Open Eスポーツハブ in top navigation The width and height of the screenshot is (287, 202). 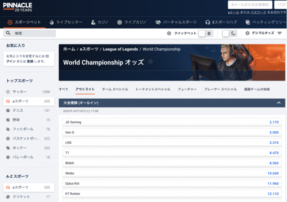[x=221, y=22]
